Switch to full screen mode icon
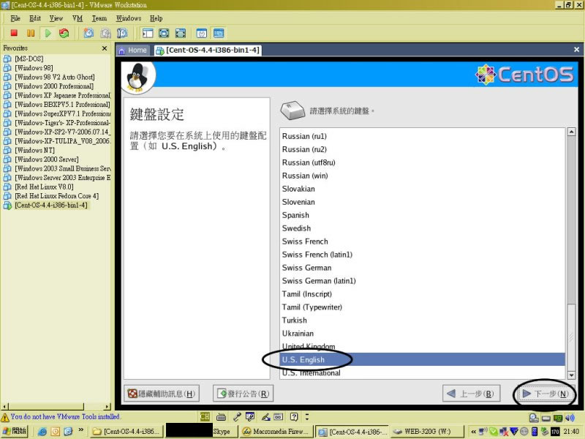The image size is (585, 439). (x=163, y=33)
